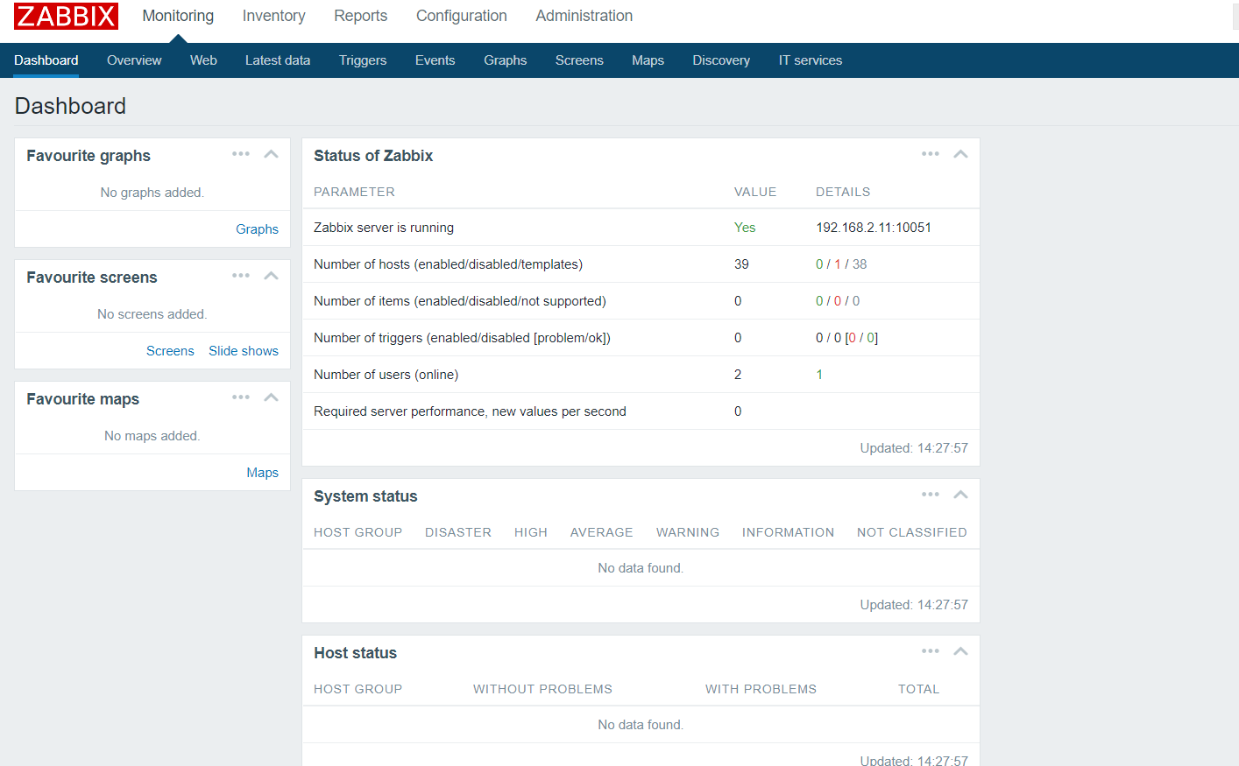1239x766 pixels.
Task: Open Host status widget menu dots
Action: coord(931,651)
